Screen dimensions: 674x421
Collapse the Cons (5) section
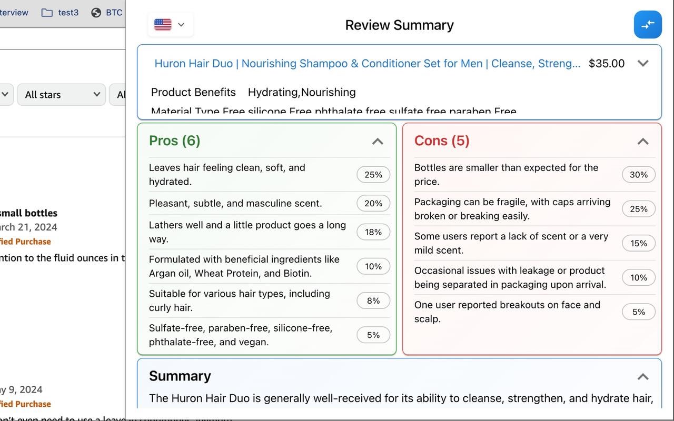pos(642,141)
